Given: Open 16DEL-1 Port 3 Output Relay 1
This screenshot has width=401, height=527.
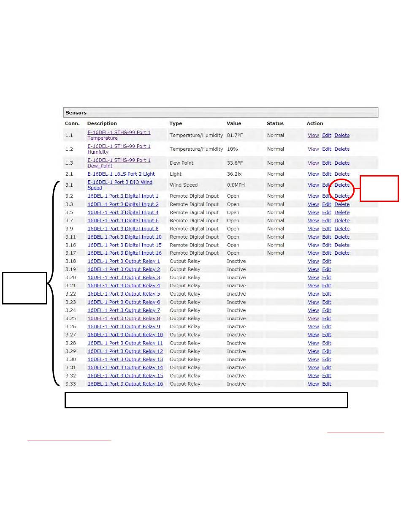Looking at the screenshot, I should point(124,261).
